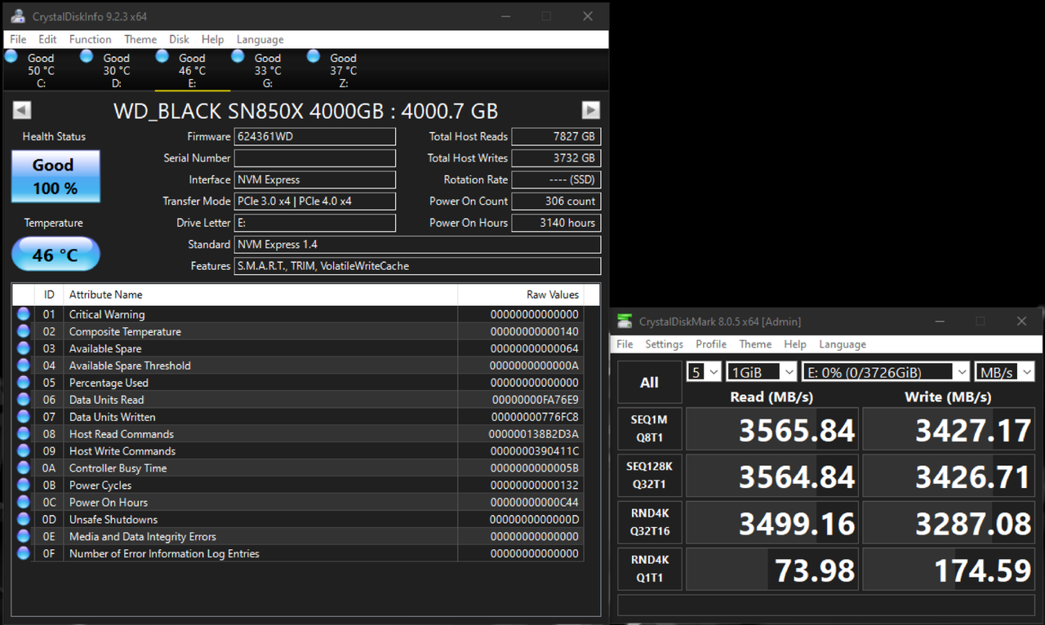Click status orb for Critical Warning attribute
Screen dimensions: 1045x625
pyautogui.click(x=24, y=314)
